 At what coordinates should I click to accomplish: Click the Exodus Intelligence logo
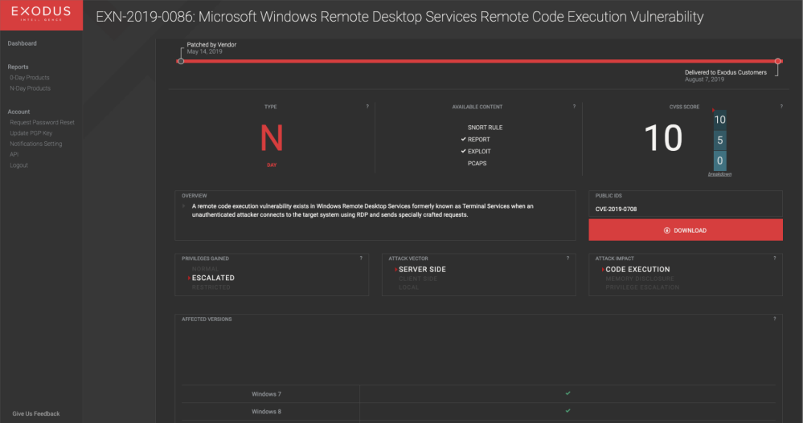click(x=40, y=15)
